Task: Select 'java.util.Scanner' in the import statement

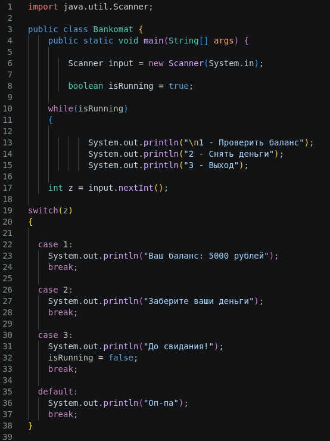Action: pos(105,7)
